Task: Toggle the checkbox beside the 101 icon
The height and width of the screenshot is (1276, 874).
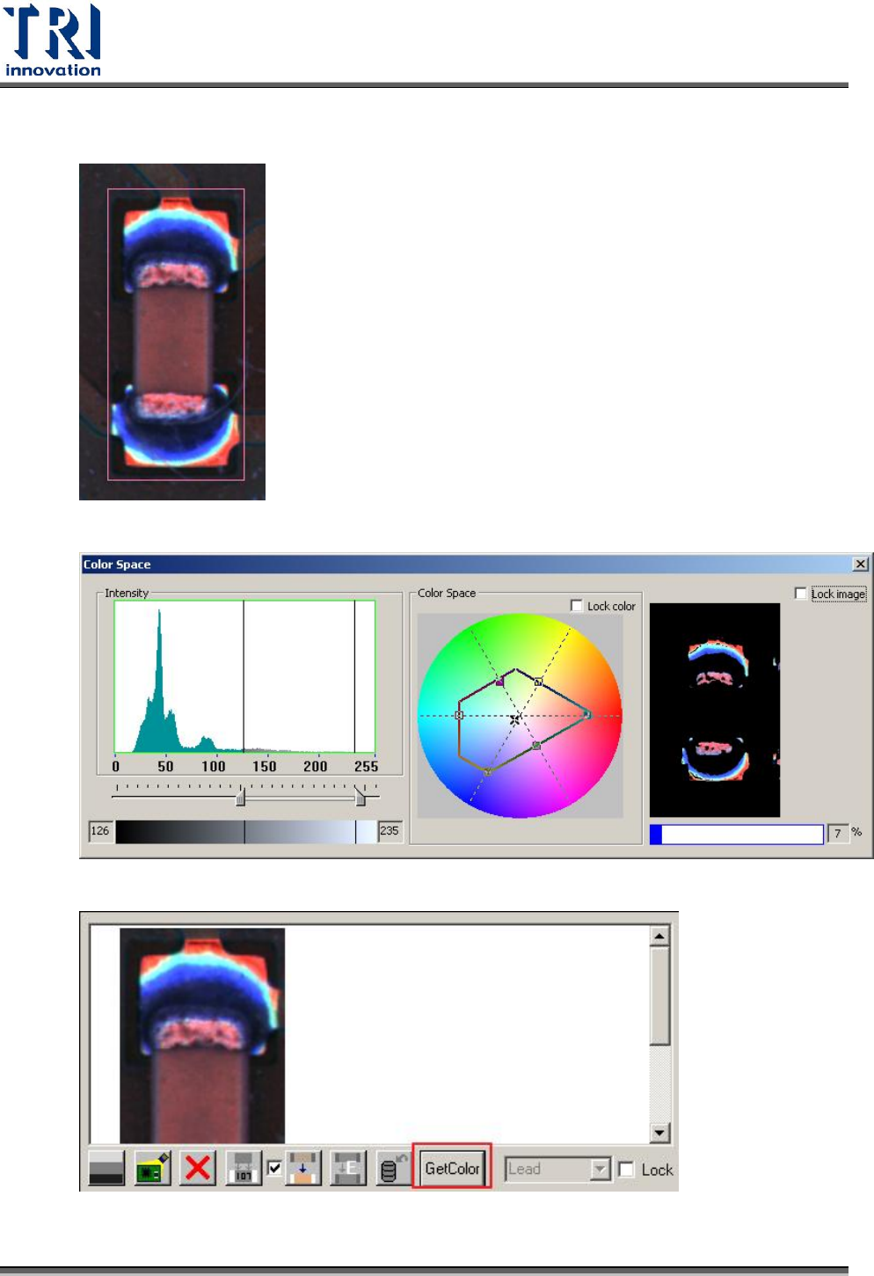Action: (274, 1168)
